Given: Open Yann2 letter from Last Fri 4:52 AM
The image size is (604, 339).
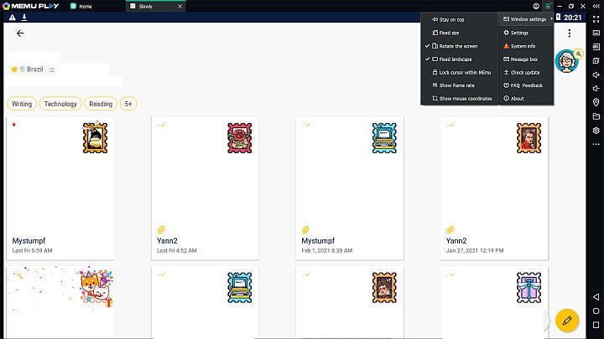Looking at the screenshot, I should click(205, 188).
